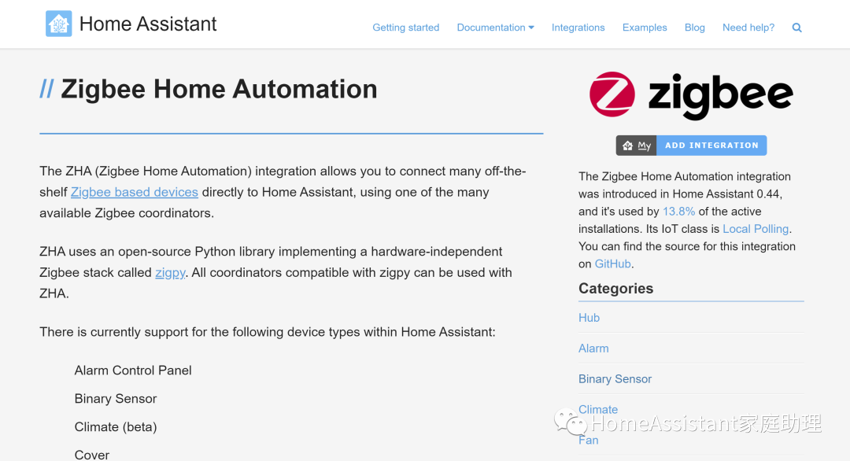
Task: Open the GitHub source link
Action: (612, 264)
